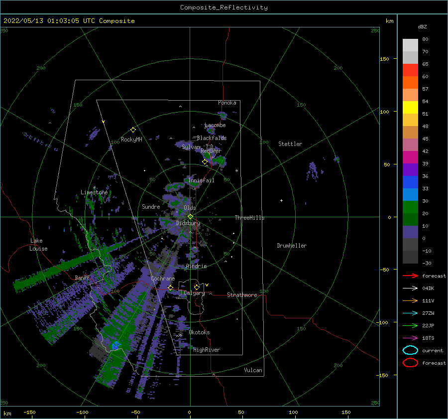Click the Limestone label
This screenshot has width=448, height=419.
tap(94, 192)
